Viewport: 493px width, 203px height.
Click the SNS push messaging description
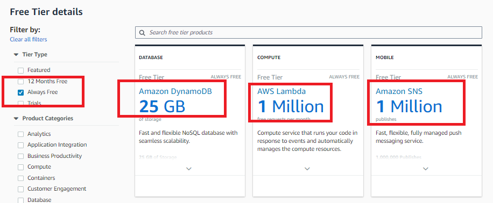pos(419,137)
